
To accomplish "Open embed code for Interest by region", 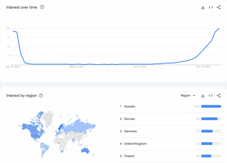I will (x=211, y=95).
